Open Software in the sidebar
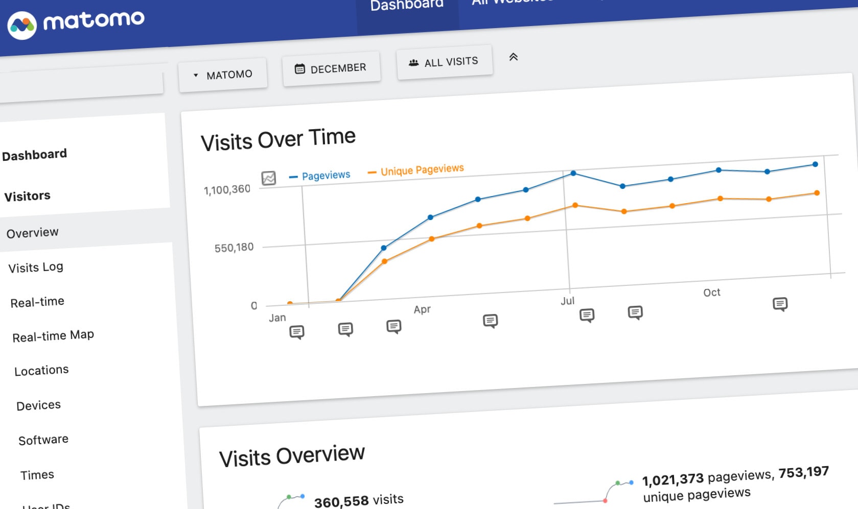The height and width of the screenshot is (509, 858). tap(43, 440)
